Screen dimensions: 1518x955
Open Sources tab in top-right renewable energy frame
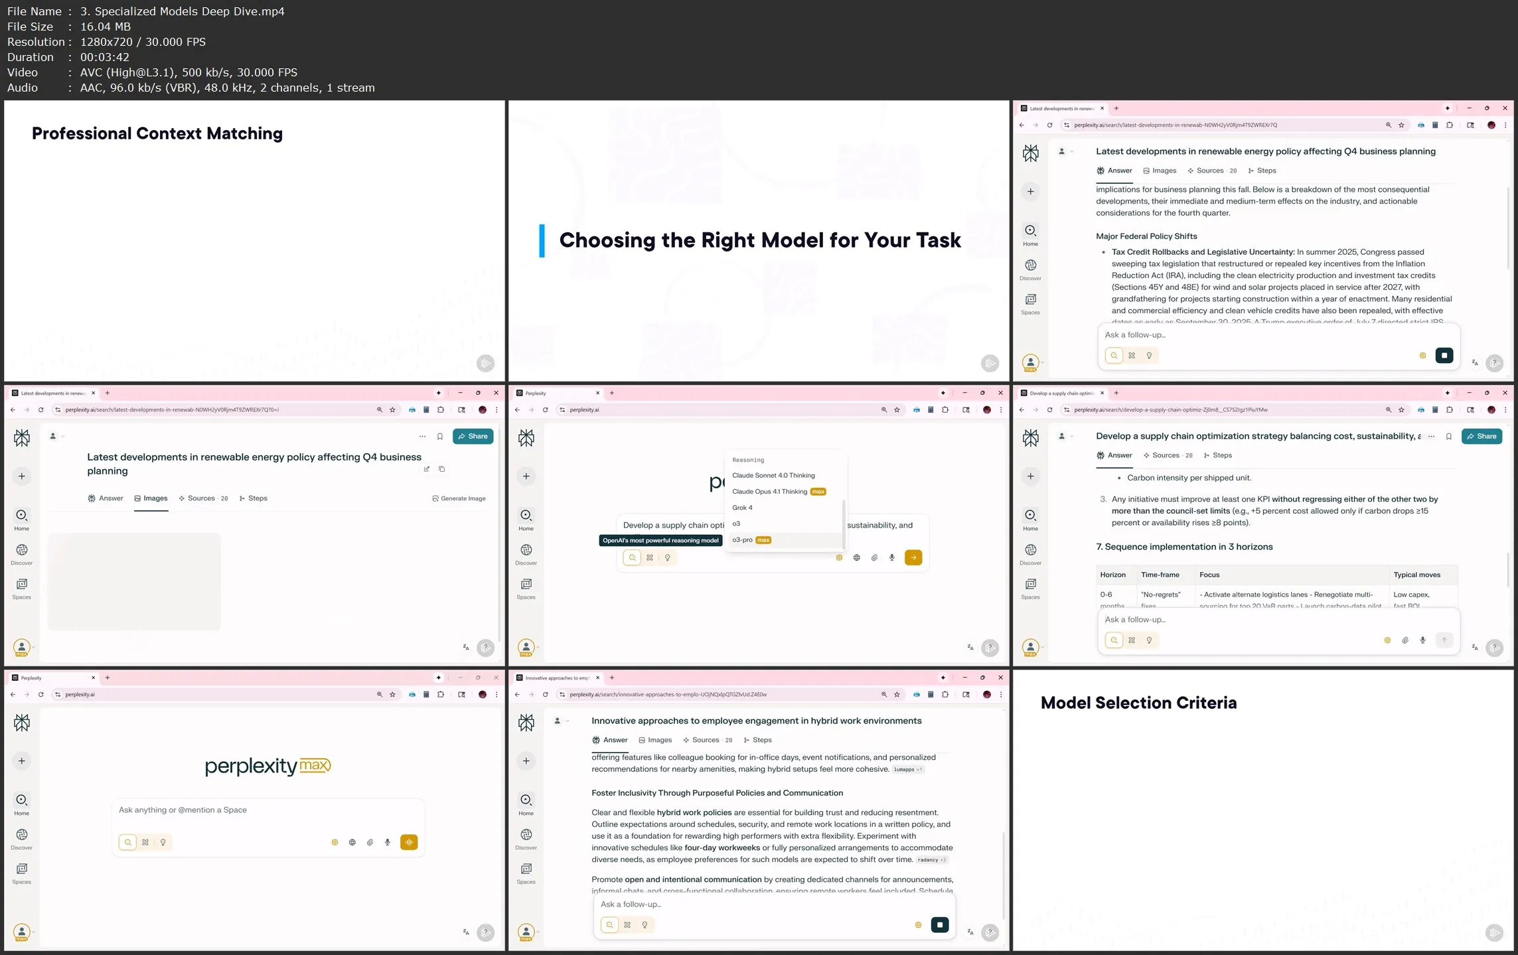tap(1211, 171)
